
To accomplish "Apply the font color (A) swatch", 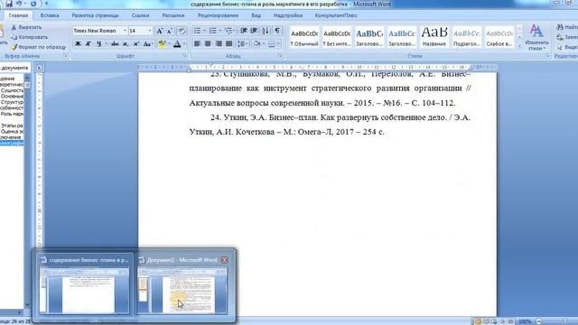I will click(177, 44).
